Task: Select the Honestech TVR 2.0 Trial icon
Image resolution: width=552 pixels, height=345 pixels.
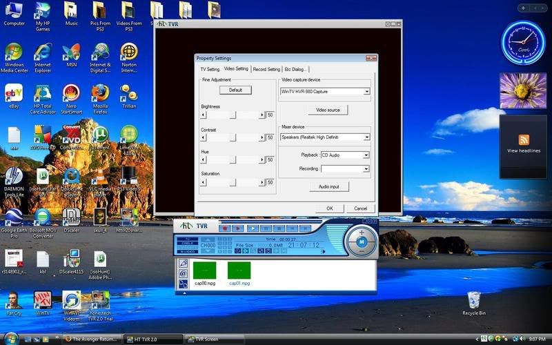Action: (x=100, y=306)
